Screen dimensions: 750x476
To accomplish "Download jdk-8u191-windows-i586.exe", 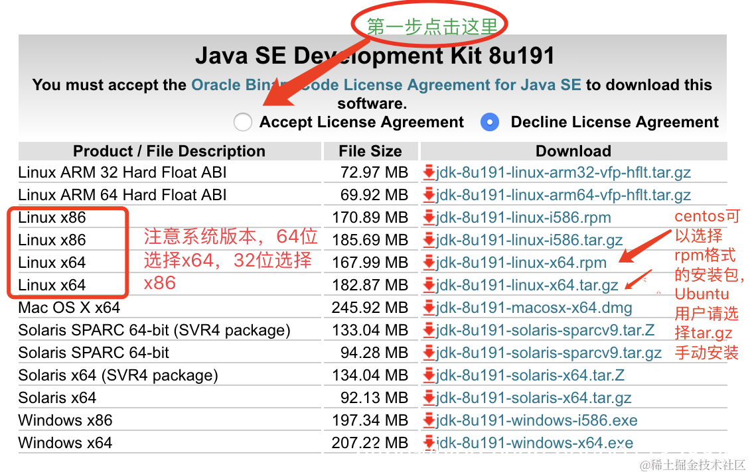I will (x=536, y=420).
